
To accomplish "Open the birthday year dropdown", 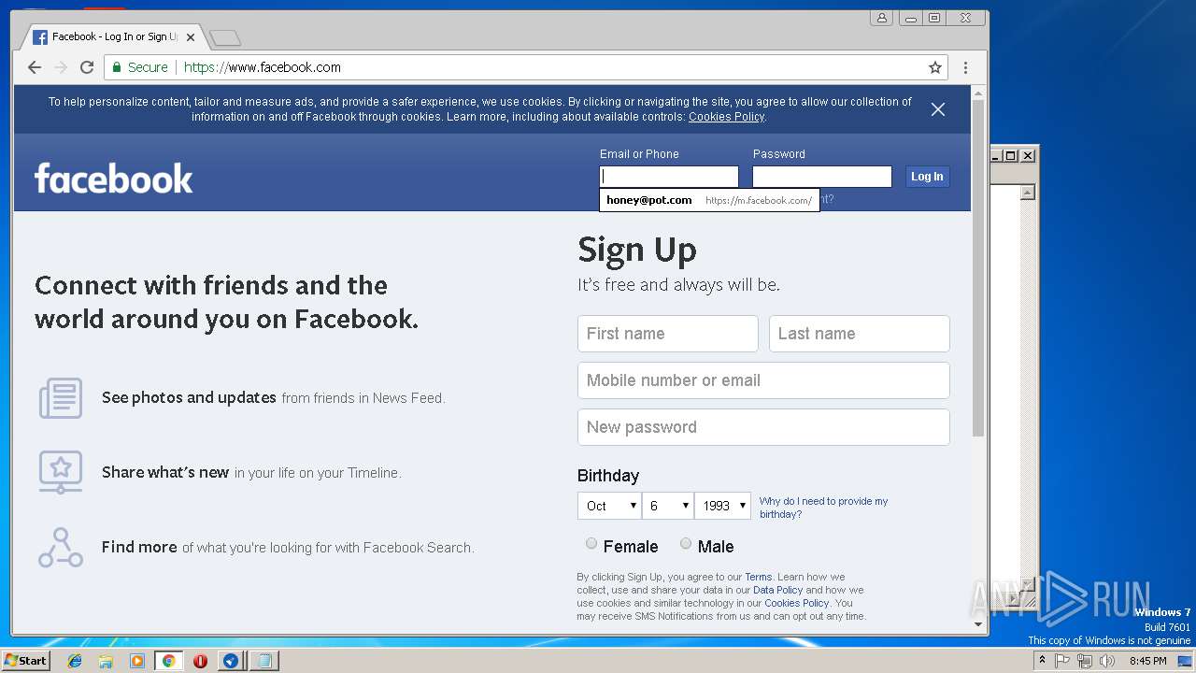I will tap(722, 506).
